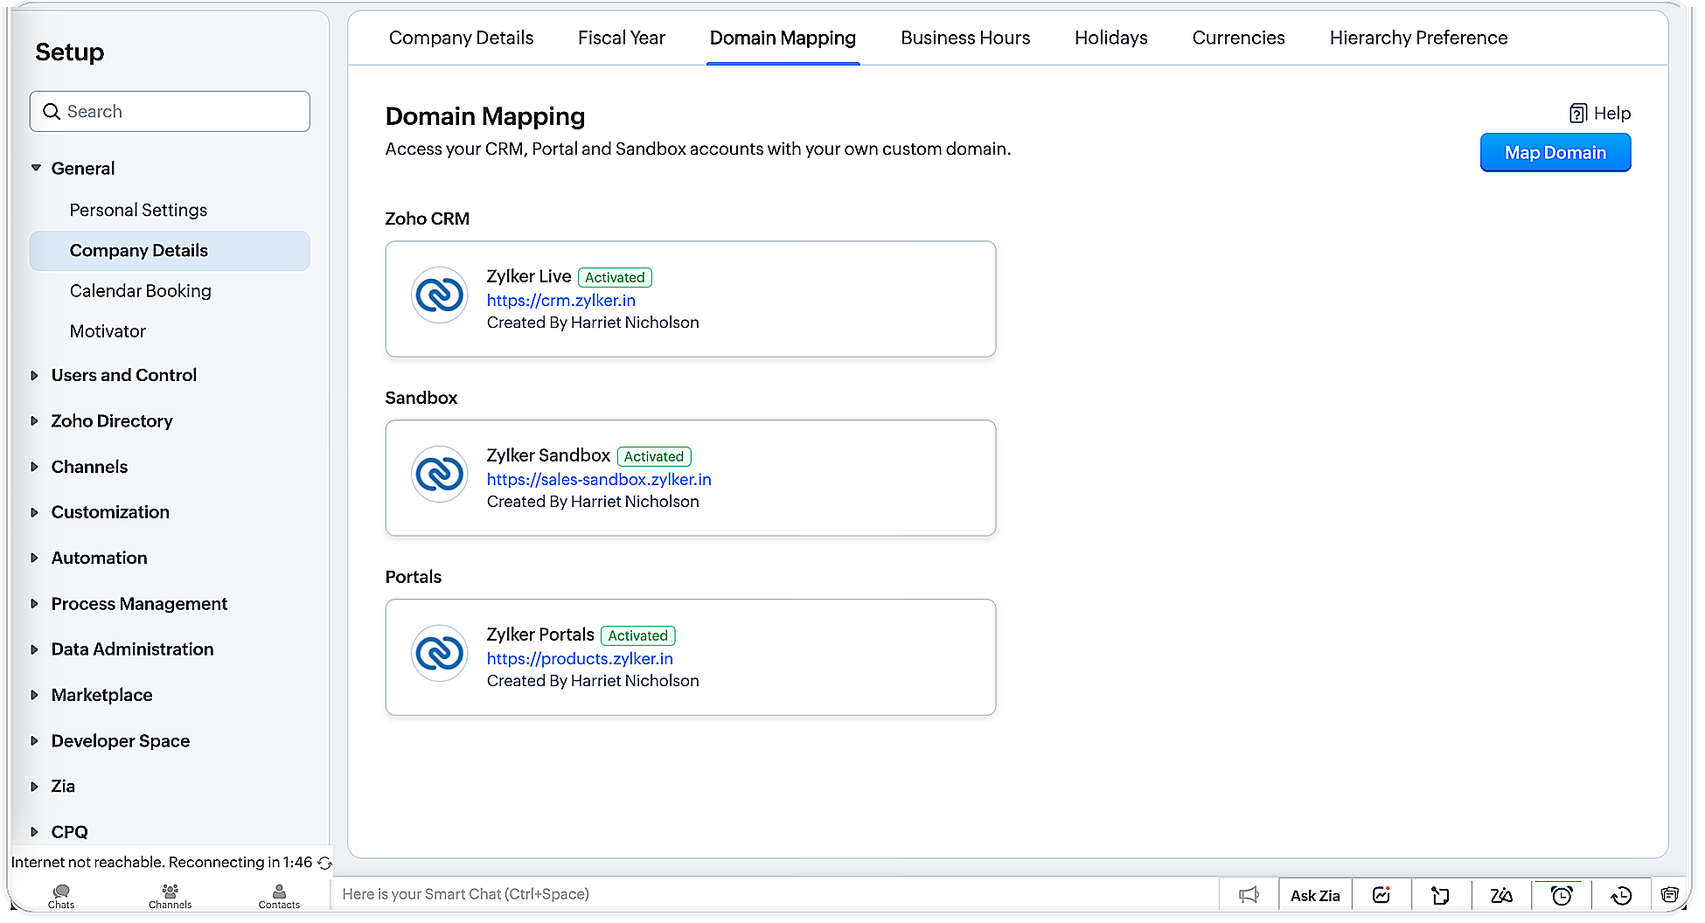Click the Zylker Live Zoho CRM logo

click(440, 295)
